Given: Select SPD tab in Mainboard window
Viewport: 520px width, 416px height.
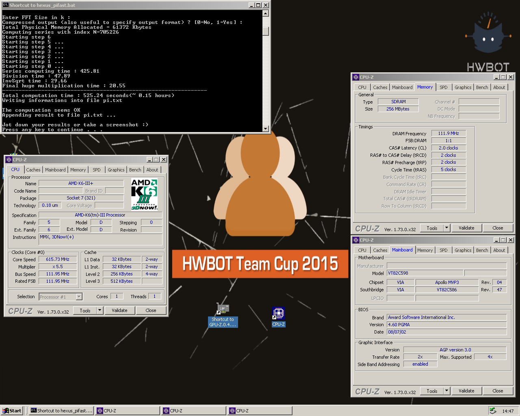Looking at the screenshot, I should [x=444, y=250].
